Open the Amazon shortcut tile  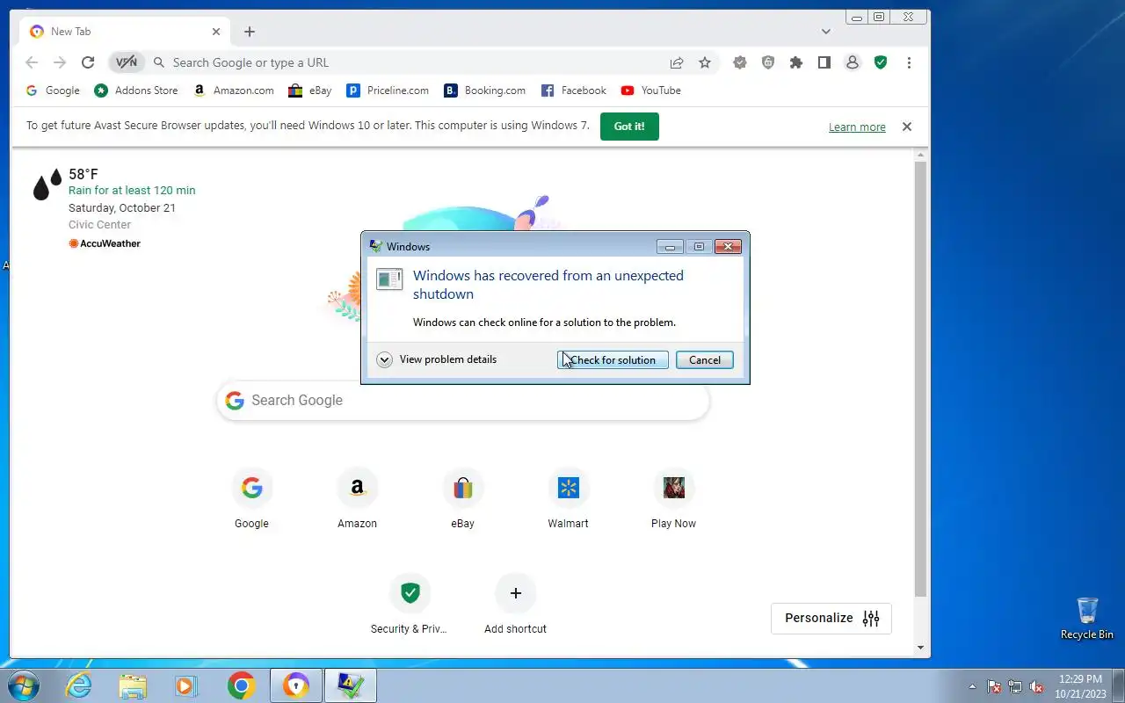[358, 499]
